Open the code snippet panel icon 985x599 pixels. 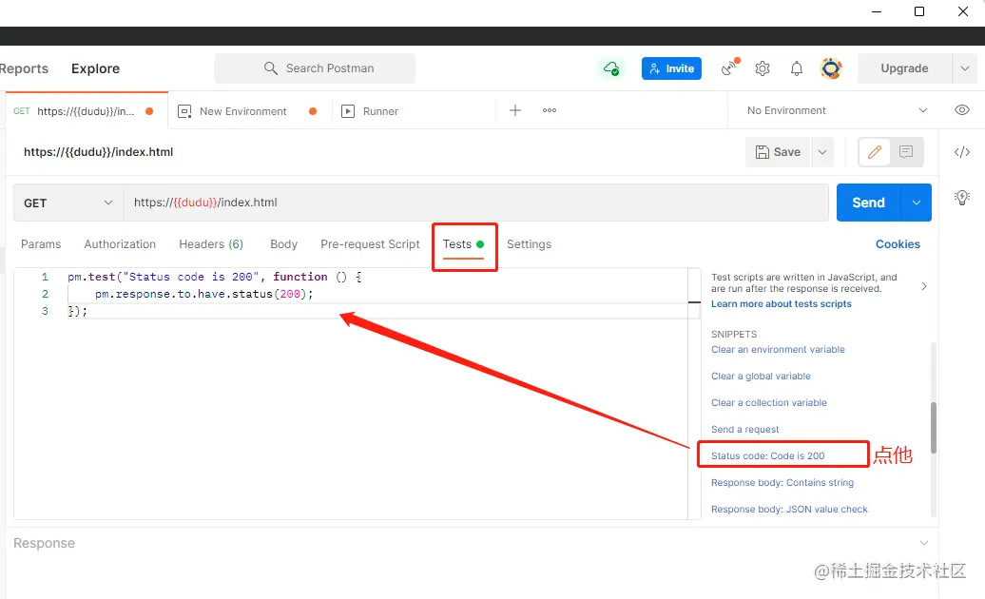[962, 152]
